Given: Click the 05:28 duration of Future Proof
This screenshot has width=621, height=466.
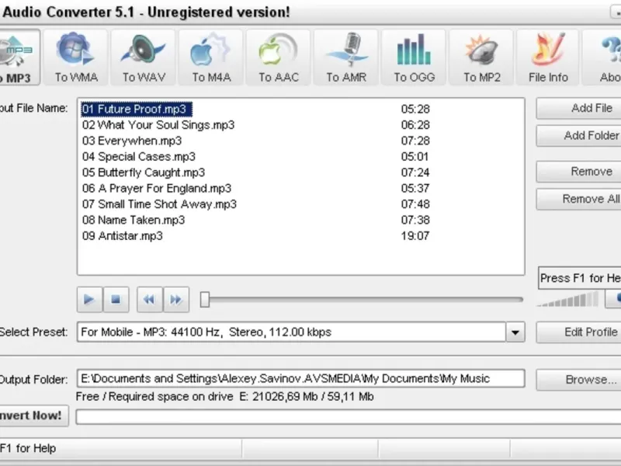Looking at the screenshot, I should [415, 109].
